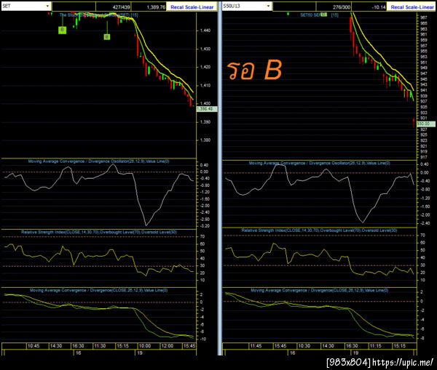The height and width of the screenshot is (370, 437).
Task: Click the small green marker beside the SET50 title
Action: pyautogui.click(x=323, y=15)
